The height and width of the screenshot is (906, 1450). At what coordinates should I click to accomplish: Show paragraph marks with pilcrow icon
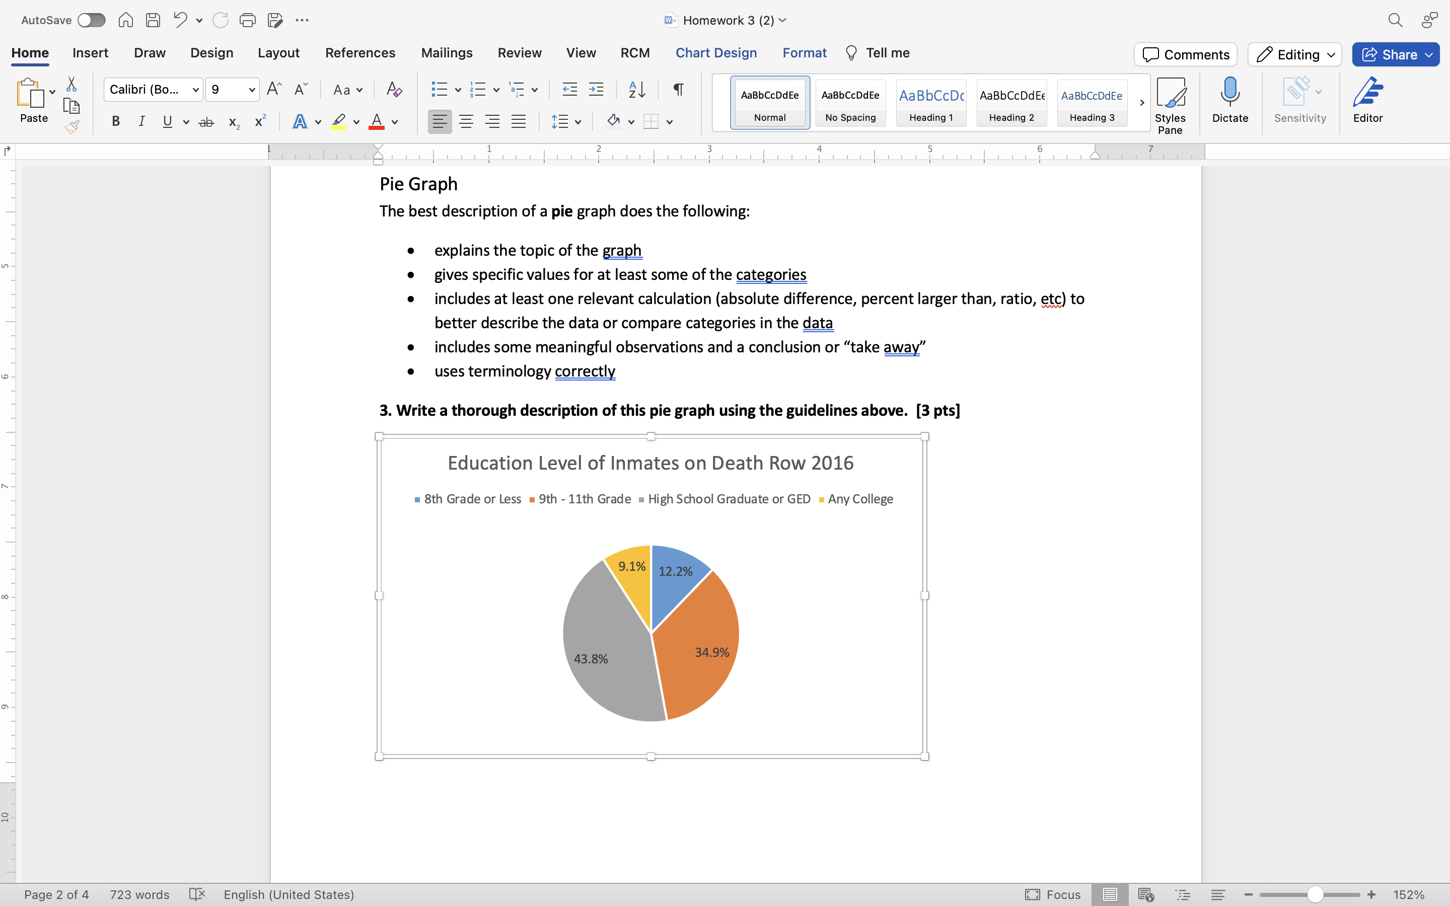click(678, 90)
